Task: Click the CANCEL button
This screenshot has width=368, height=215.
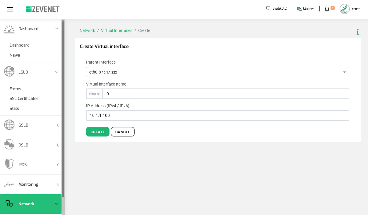Action: [x=123, y=132]
